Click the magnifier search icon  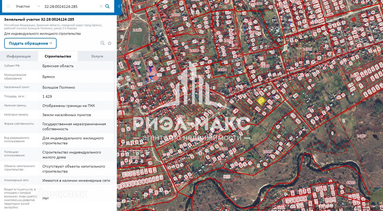(x=107, y=6)
